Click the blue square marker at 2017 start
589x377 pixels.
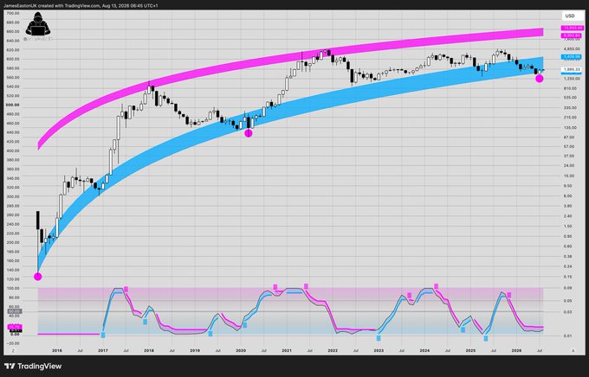(103, 335)
